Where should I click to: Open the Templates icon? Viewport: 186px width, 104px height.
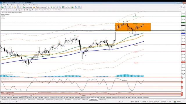pos(79,7)
